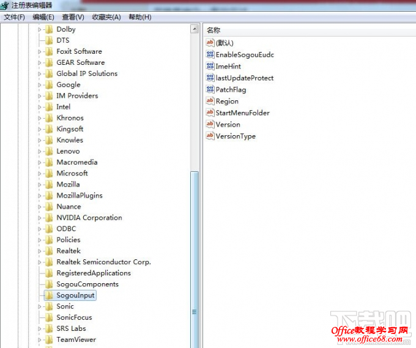This screenshot has width=416, height=348.
Task: Select the Microsoft registry key label
Action: [x=72, y=174]
